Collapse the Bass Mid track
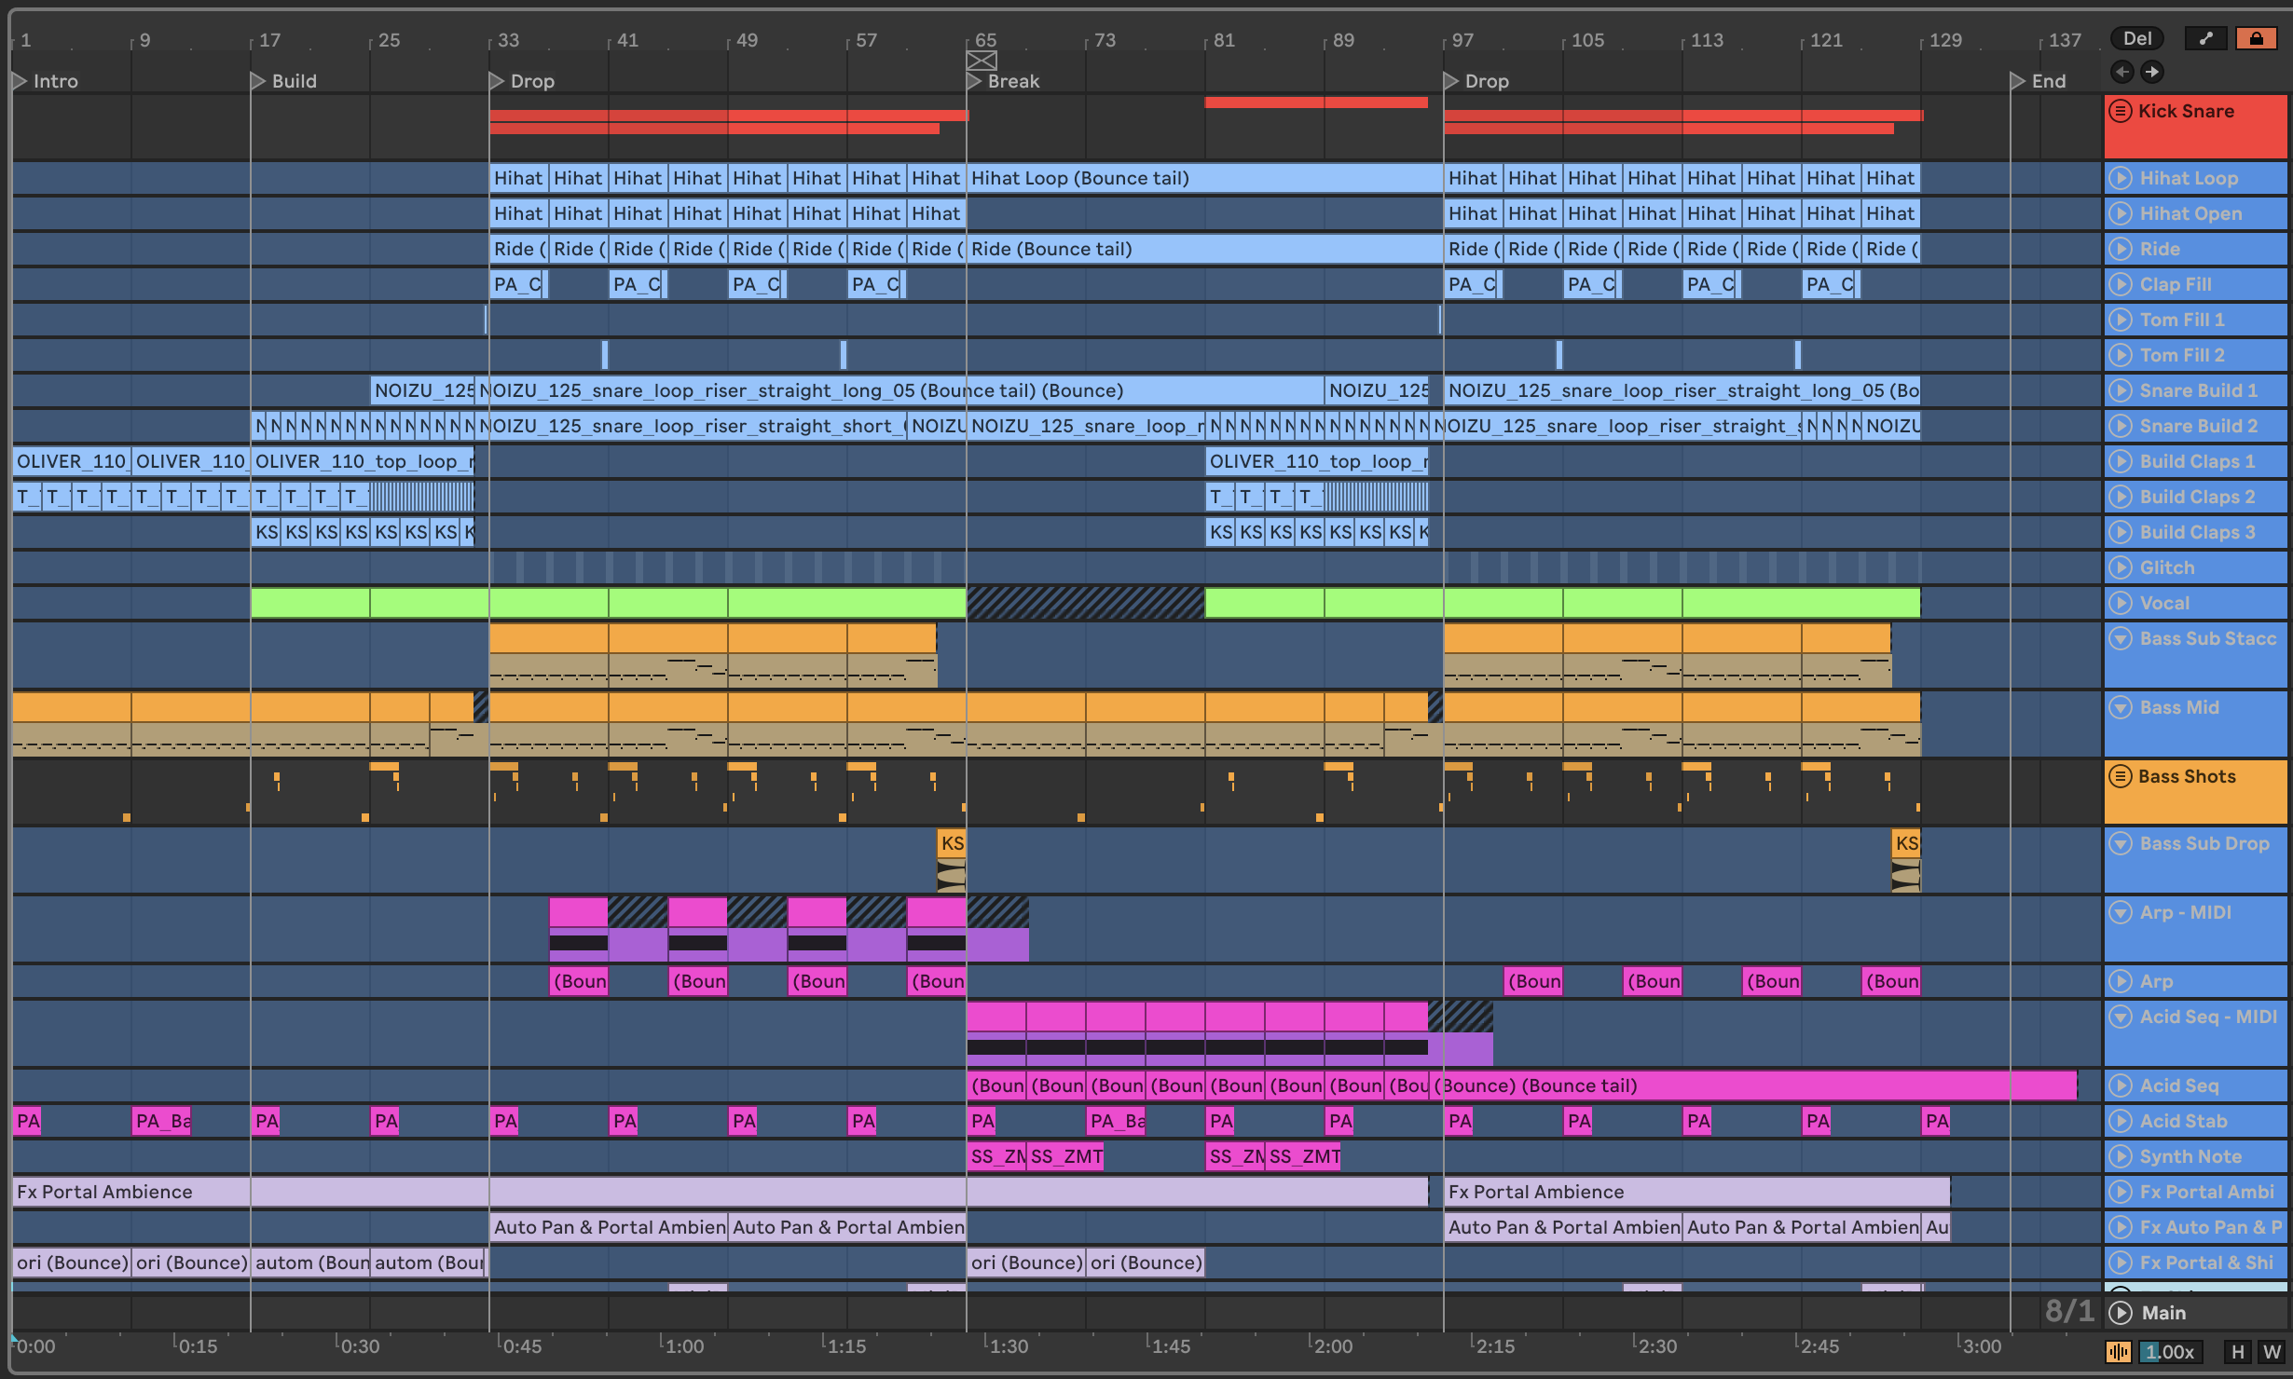2293x1379 pixels. tap(2121, 707)
